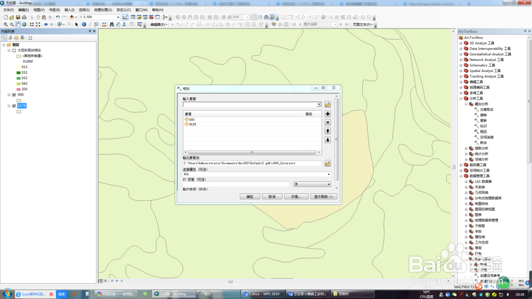Open the 视图(V) menu
The image size is (532, 299).
(39, 10)
